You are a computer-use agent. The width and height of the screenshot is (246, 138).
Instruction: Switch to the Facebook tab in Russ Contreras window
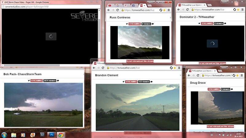[x=133, y=6]
